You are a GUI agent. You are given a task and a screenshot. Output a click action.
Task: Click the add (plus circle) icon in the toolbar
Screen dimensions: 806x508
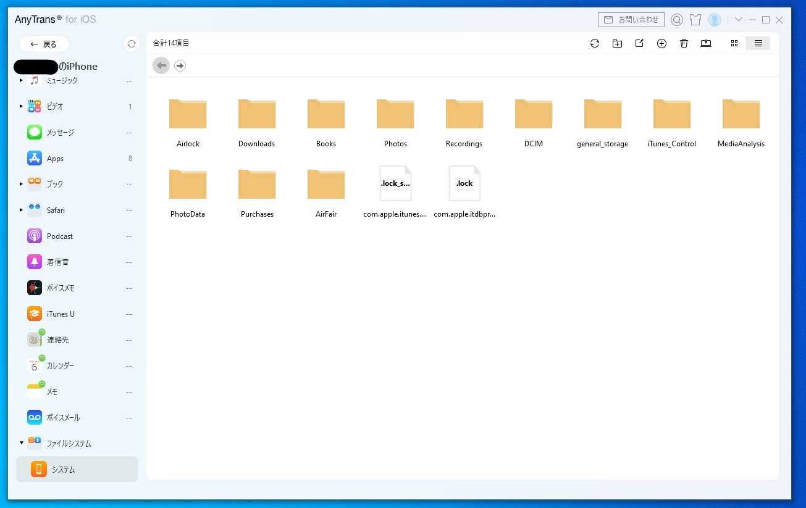point(661,43)
